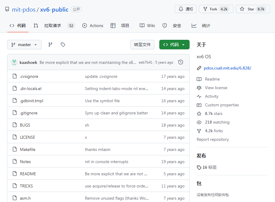Open 'Sync up clean and gitignore better' commit
The height and width of the screenshot is (202, 275).
tap(117, 113)
